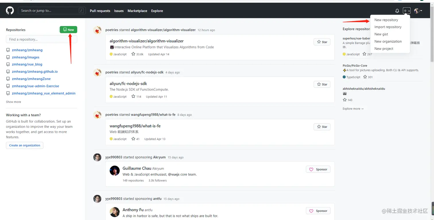434x220 pixels.
Task: Expand Show more repositories
Action: coord(13,102)
